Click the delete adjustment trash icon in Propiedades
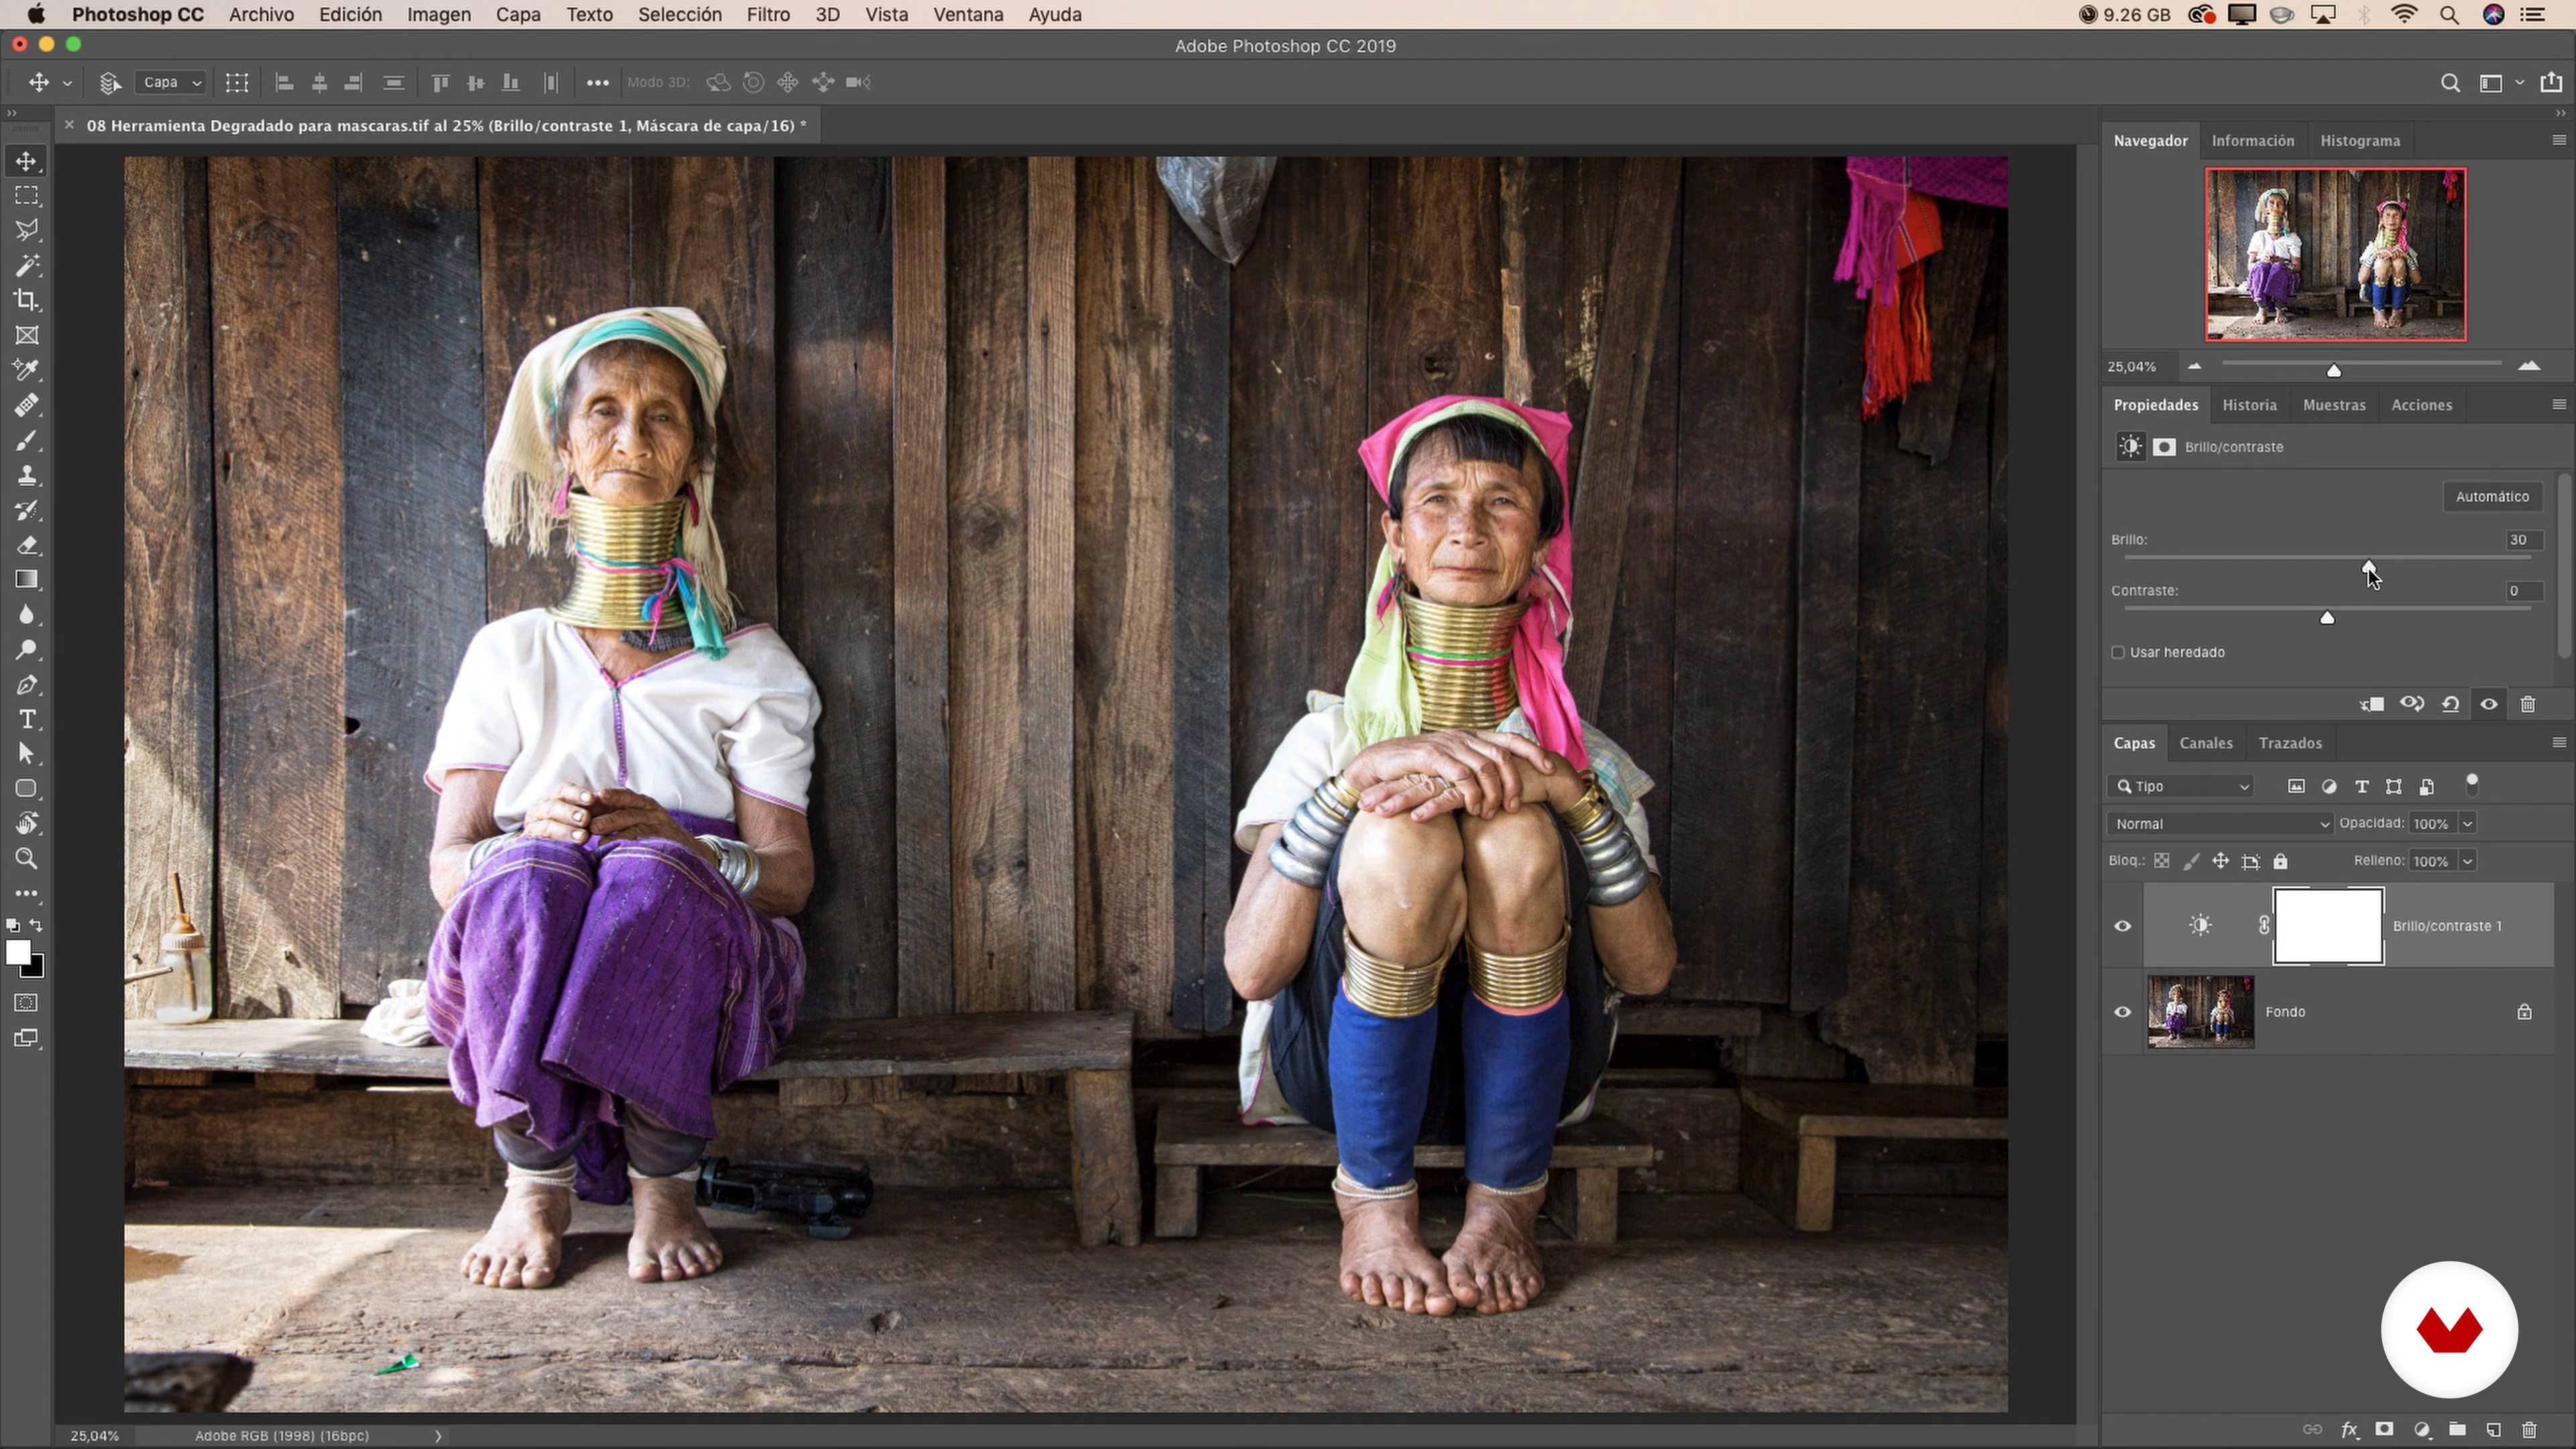This screenshot has height=1449, width=2576. coord(2528,705)
